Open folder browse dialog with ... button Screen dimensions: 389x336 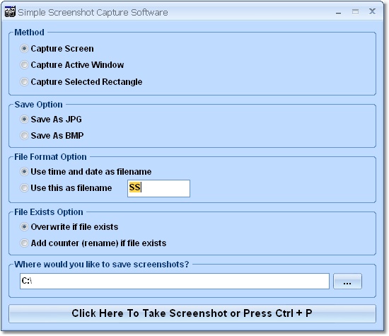click(x=347, y=281)
